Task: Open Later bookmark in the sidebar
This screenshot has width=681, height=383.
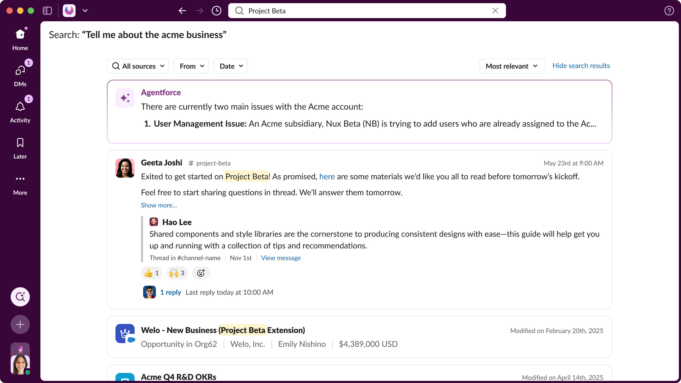Action: (20, 148)
